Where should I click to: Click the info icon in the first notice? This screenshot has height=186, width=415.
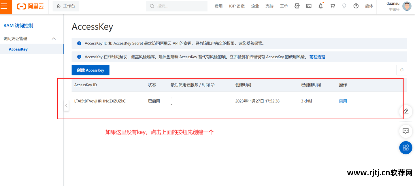click(79, 43)
